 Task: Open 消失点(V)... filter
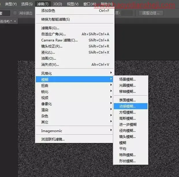(x=75, y=65)
